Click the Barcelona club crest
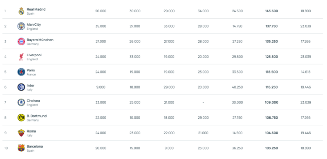 [21, 148]
